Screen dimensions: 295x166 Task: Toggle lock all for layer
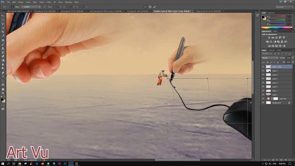point(277,62)
